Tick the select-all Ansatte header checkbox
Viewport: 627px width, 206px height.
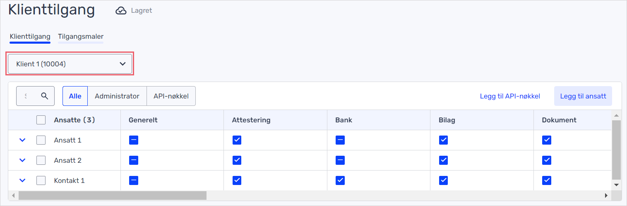click(x=41, y=120)
